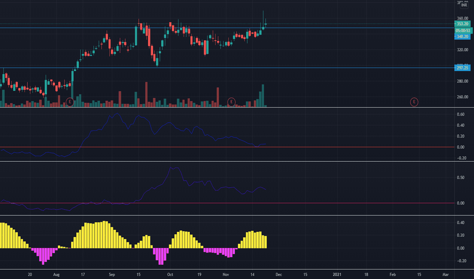This screenshot has width=474, height=279.
Task: Click the 260.00 price axis label
Action: (462, 97)
